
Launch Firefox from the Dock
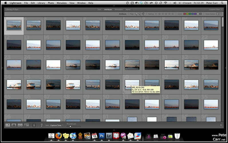point(59,136)
